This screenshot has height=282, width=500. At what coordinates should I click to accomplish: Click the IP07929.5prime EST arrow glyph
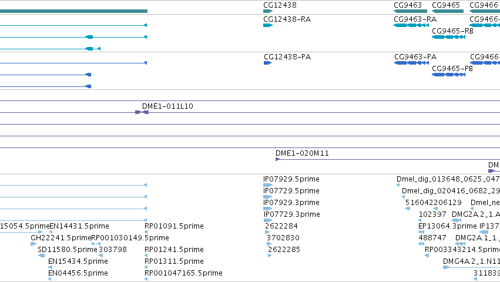click(268, 185)
